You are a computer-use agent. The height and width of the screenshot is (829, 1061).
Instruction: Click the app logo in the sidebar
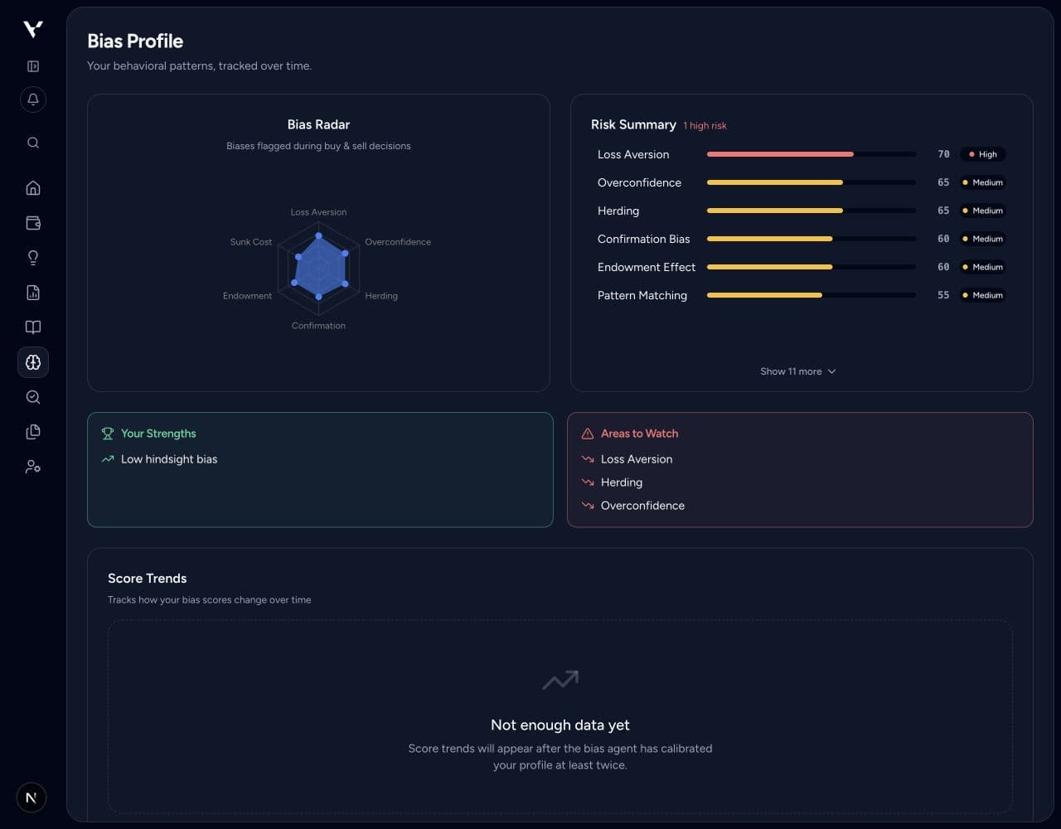click(33, 30)
